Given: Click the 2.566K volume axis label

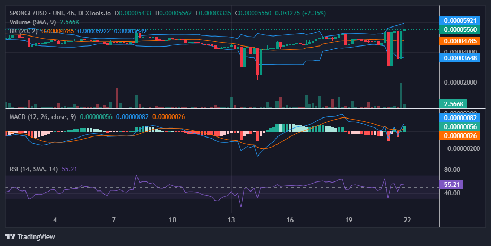Looking at the screenshot, I should pyautogui.click(x=453, y=104).
